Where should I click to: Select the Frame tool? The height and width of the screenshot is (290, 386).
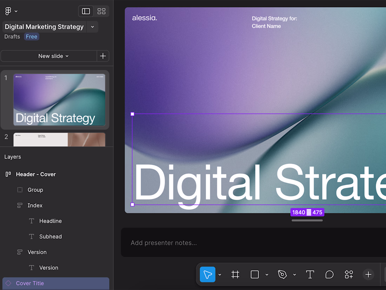235,275
